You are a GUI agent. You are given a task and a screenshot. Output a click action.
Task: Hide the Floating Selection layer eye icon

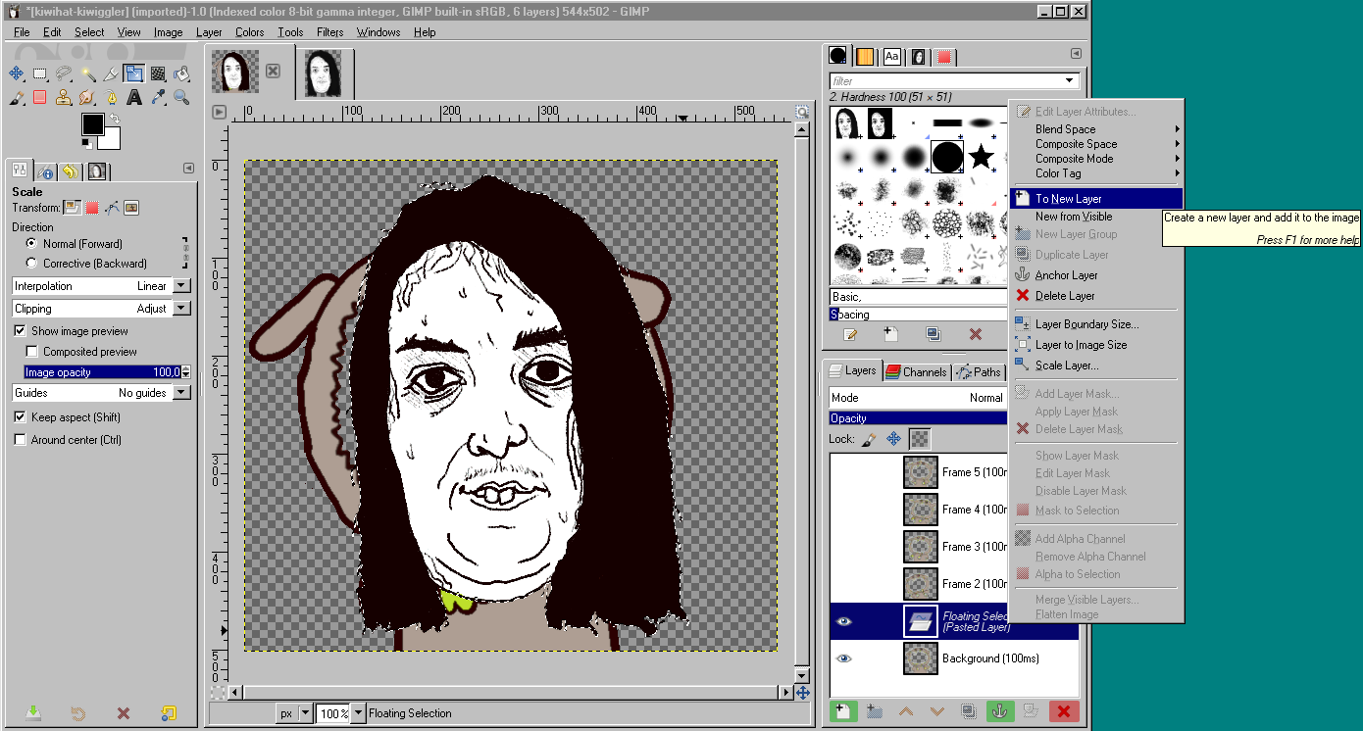(x=844, y=621)
